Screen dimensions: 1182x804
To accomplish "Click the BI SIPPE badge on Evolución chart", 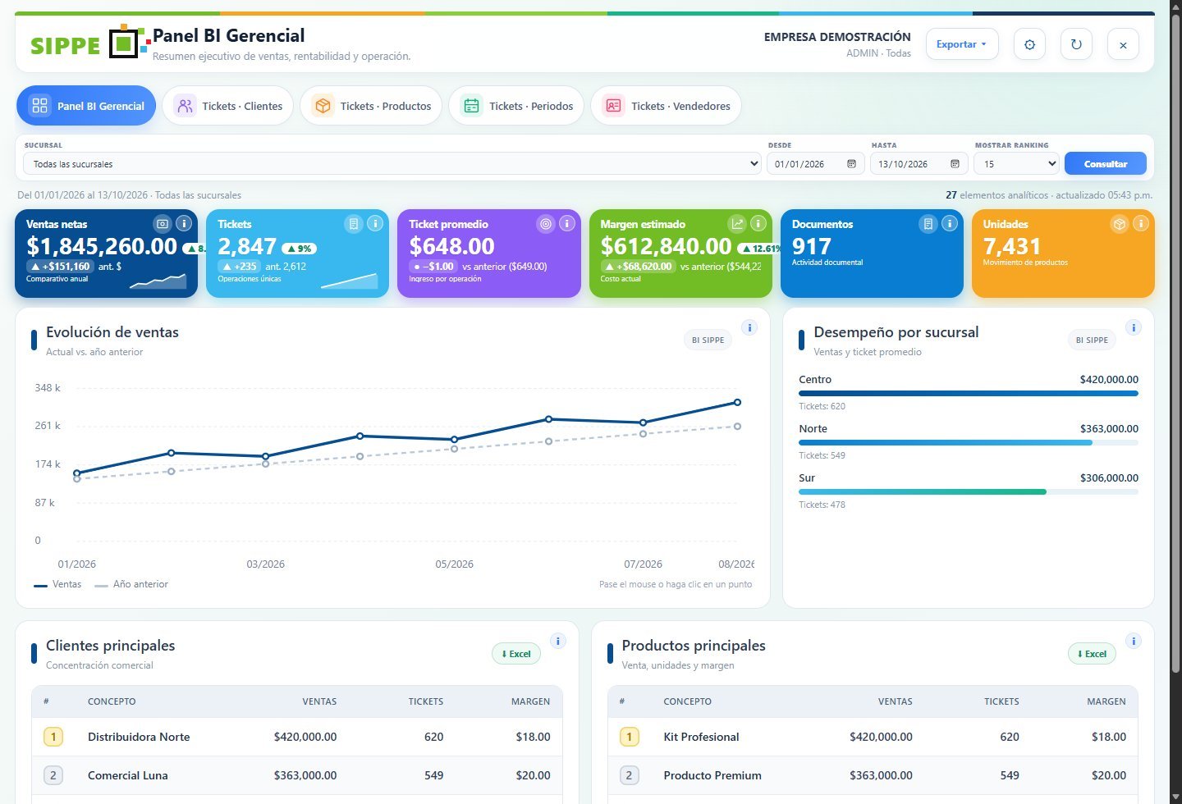I will click(x=708, y=340).
